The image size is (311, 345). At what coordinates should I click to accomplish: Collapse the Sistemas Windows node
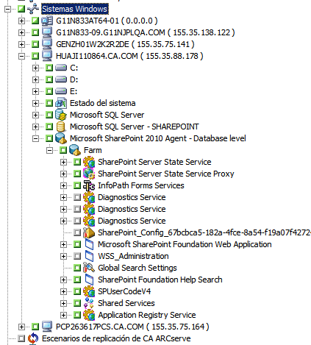7,9
